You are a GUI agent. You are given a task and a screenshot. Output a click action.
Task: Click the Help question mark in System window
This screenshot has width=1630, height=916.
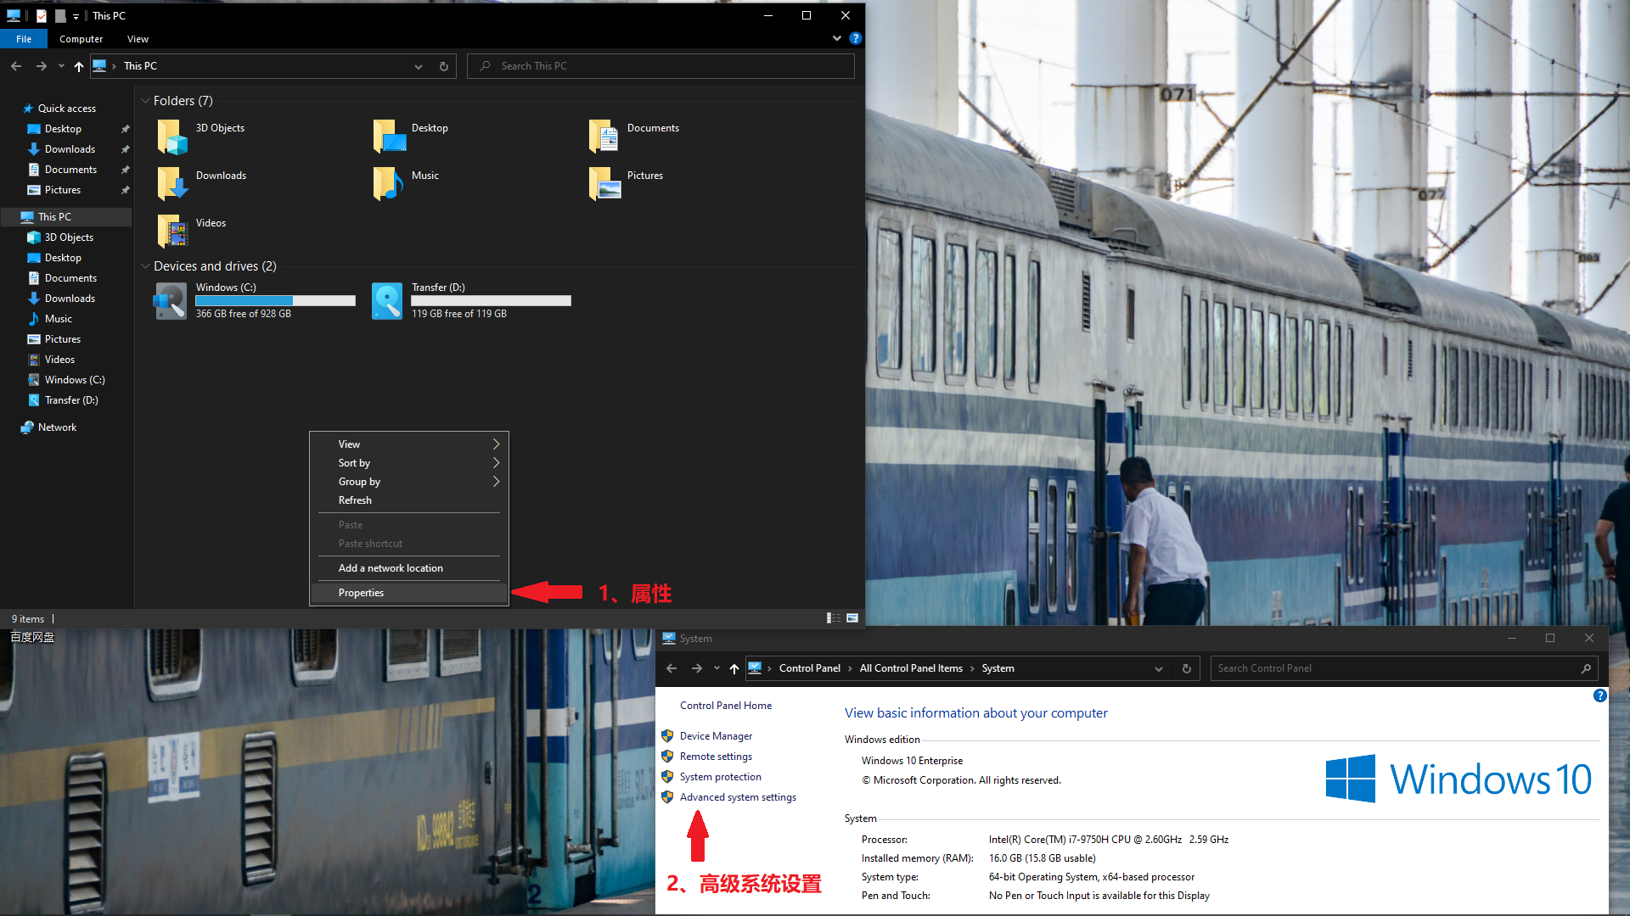point(1600,695)
